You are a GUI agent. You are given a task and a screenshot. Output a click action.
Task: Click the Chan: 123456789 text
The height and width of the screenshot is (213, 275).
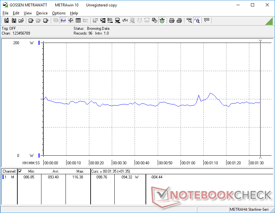click(16, 33)
